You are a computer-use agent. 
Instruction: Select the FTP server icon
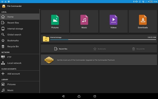point(3,57)
